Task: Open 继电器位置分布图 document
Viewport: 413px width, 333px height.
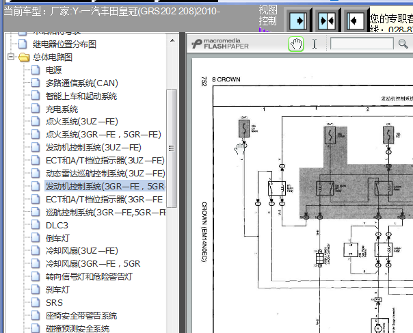Action: (x=64, y=44)
